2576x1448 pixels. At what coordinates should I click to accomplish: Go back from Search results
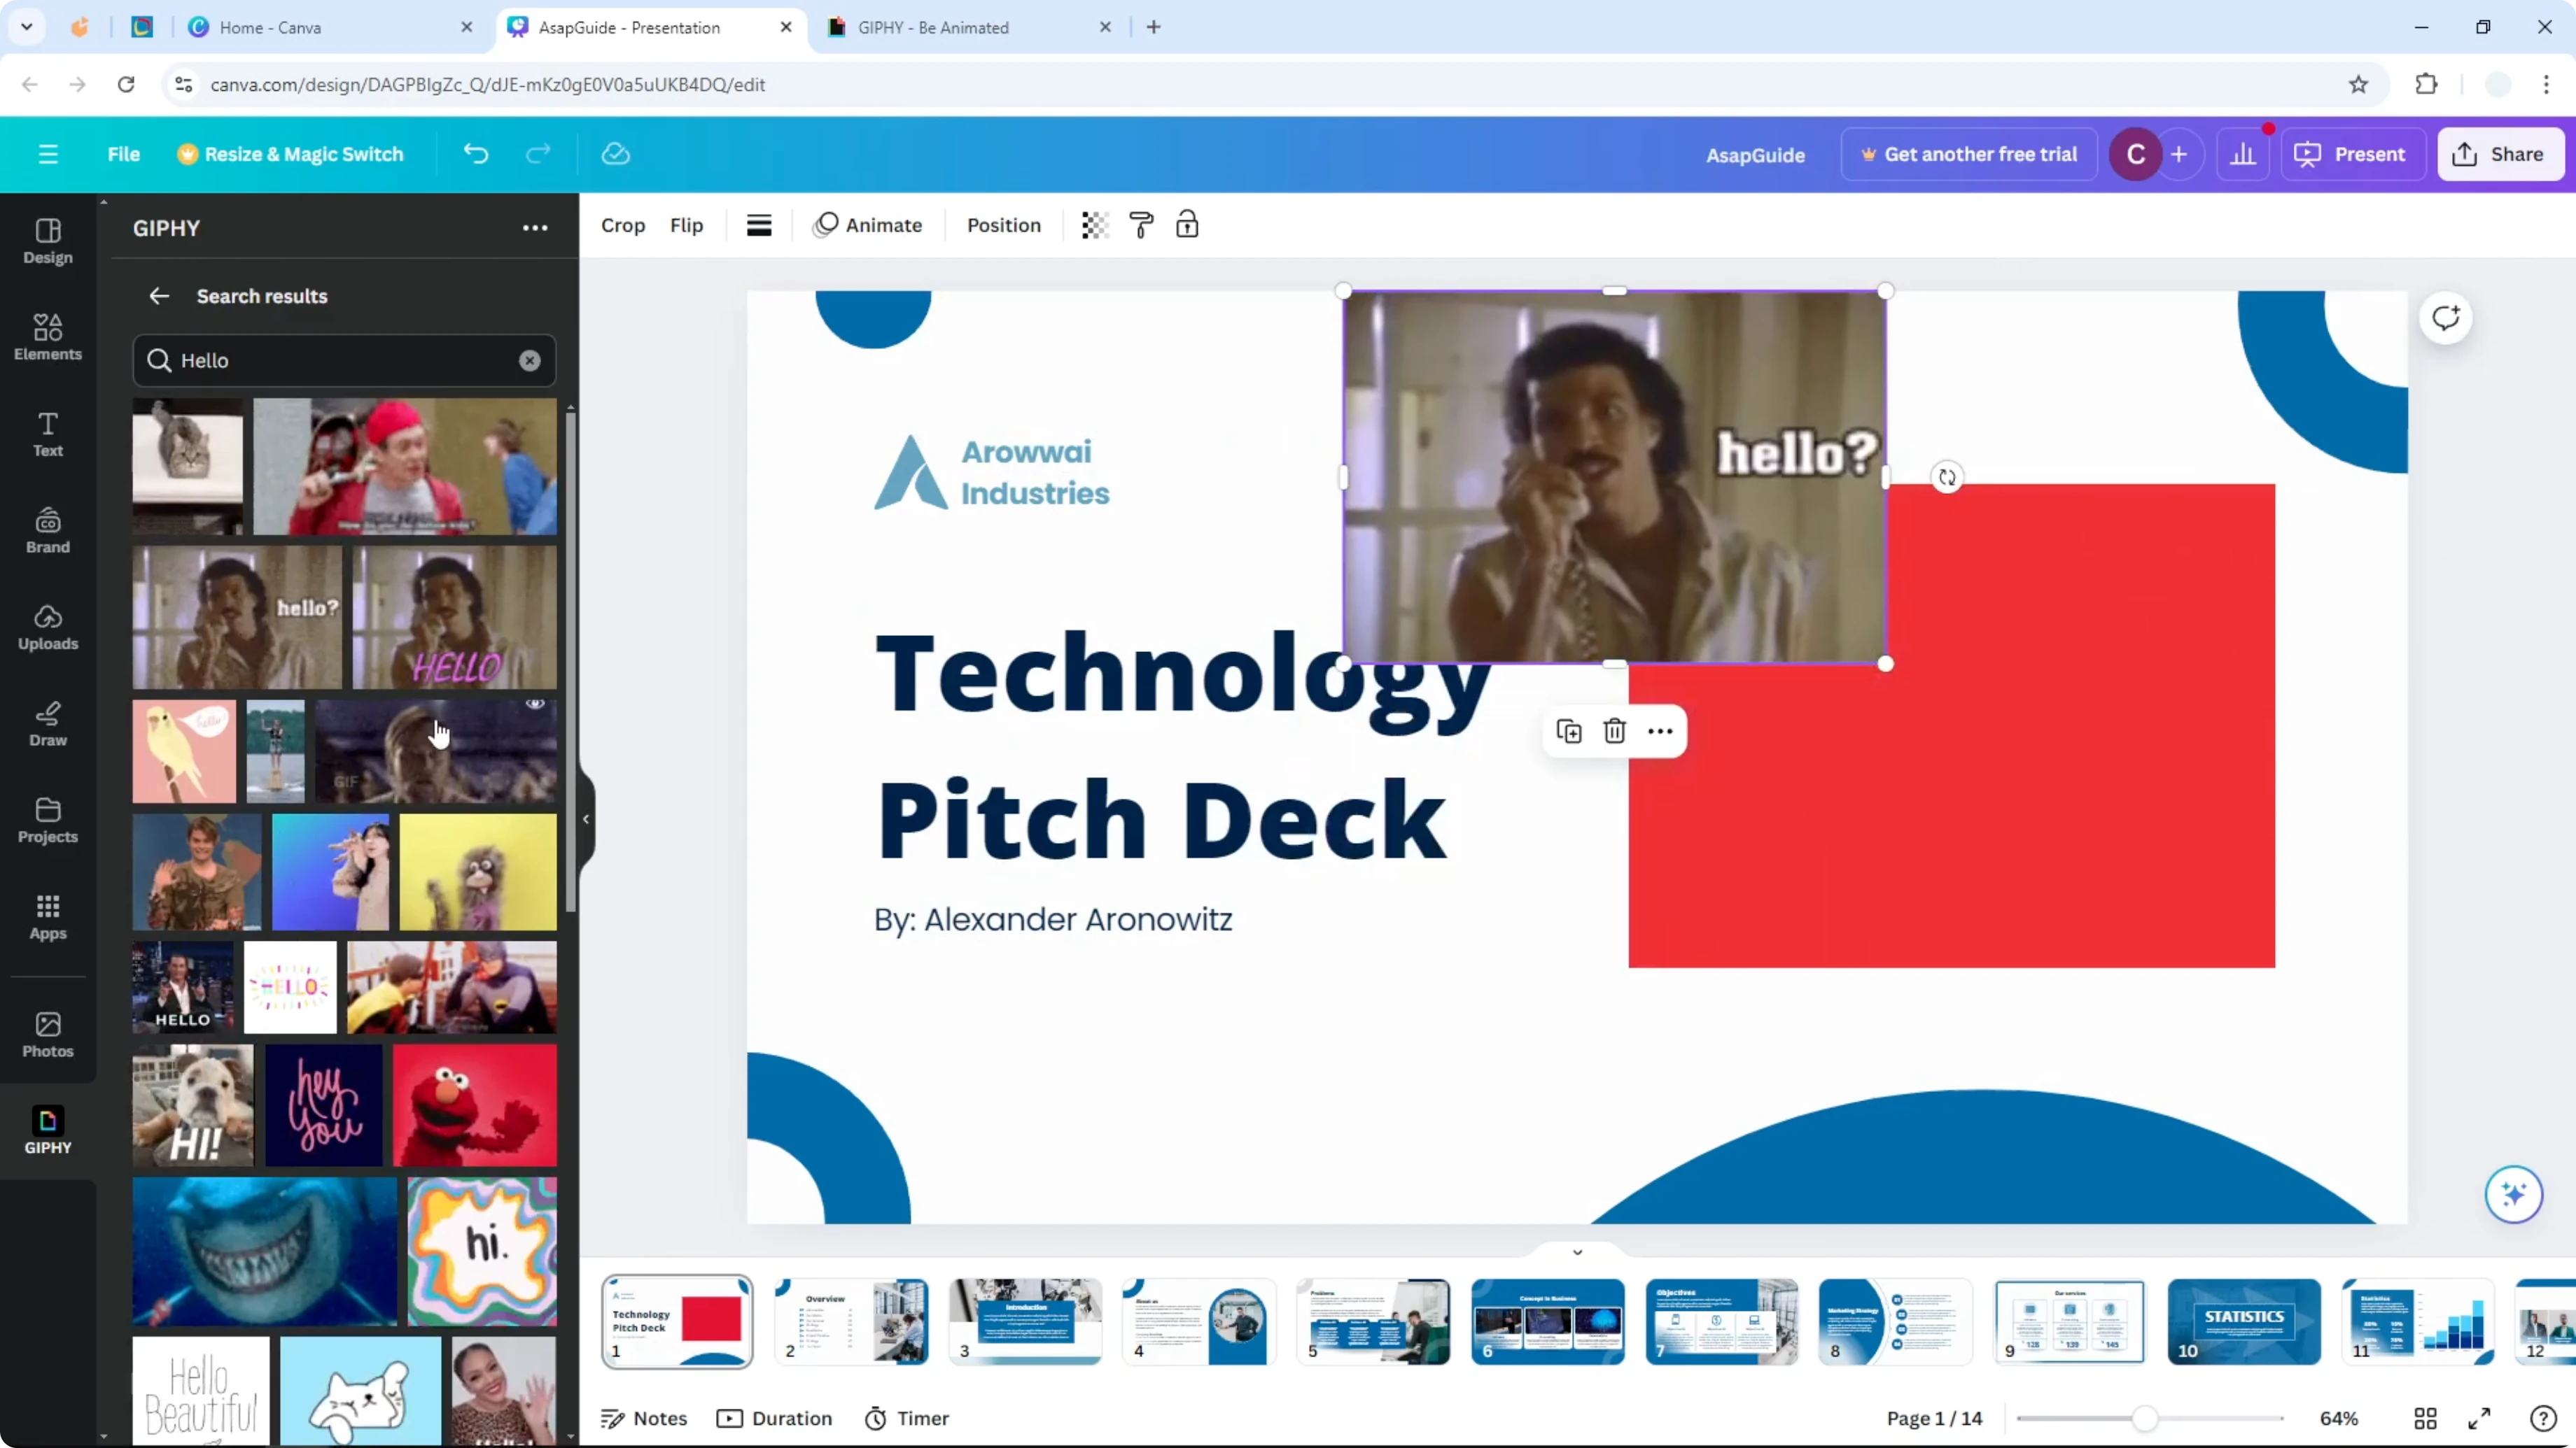(x=159, y=296)
